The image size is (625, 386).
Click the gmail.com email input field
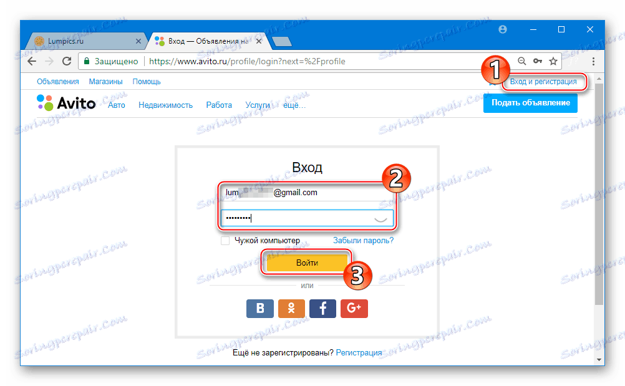[x=307, y=193]
